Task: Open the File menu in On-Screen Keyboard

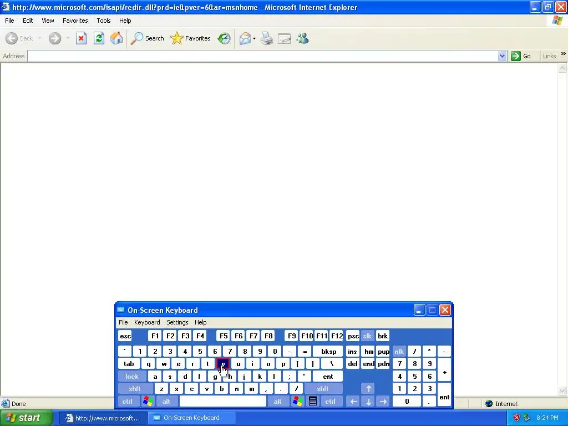Action: pyautogui.click(x=123, y=322)
